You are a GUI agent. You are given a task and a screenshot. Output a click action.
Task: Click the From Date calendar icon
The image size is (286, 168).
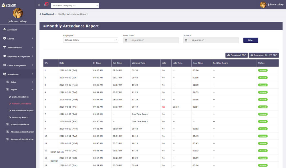pos(126,40)
